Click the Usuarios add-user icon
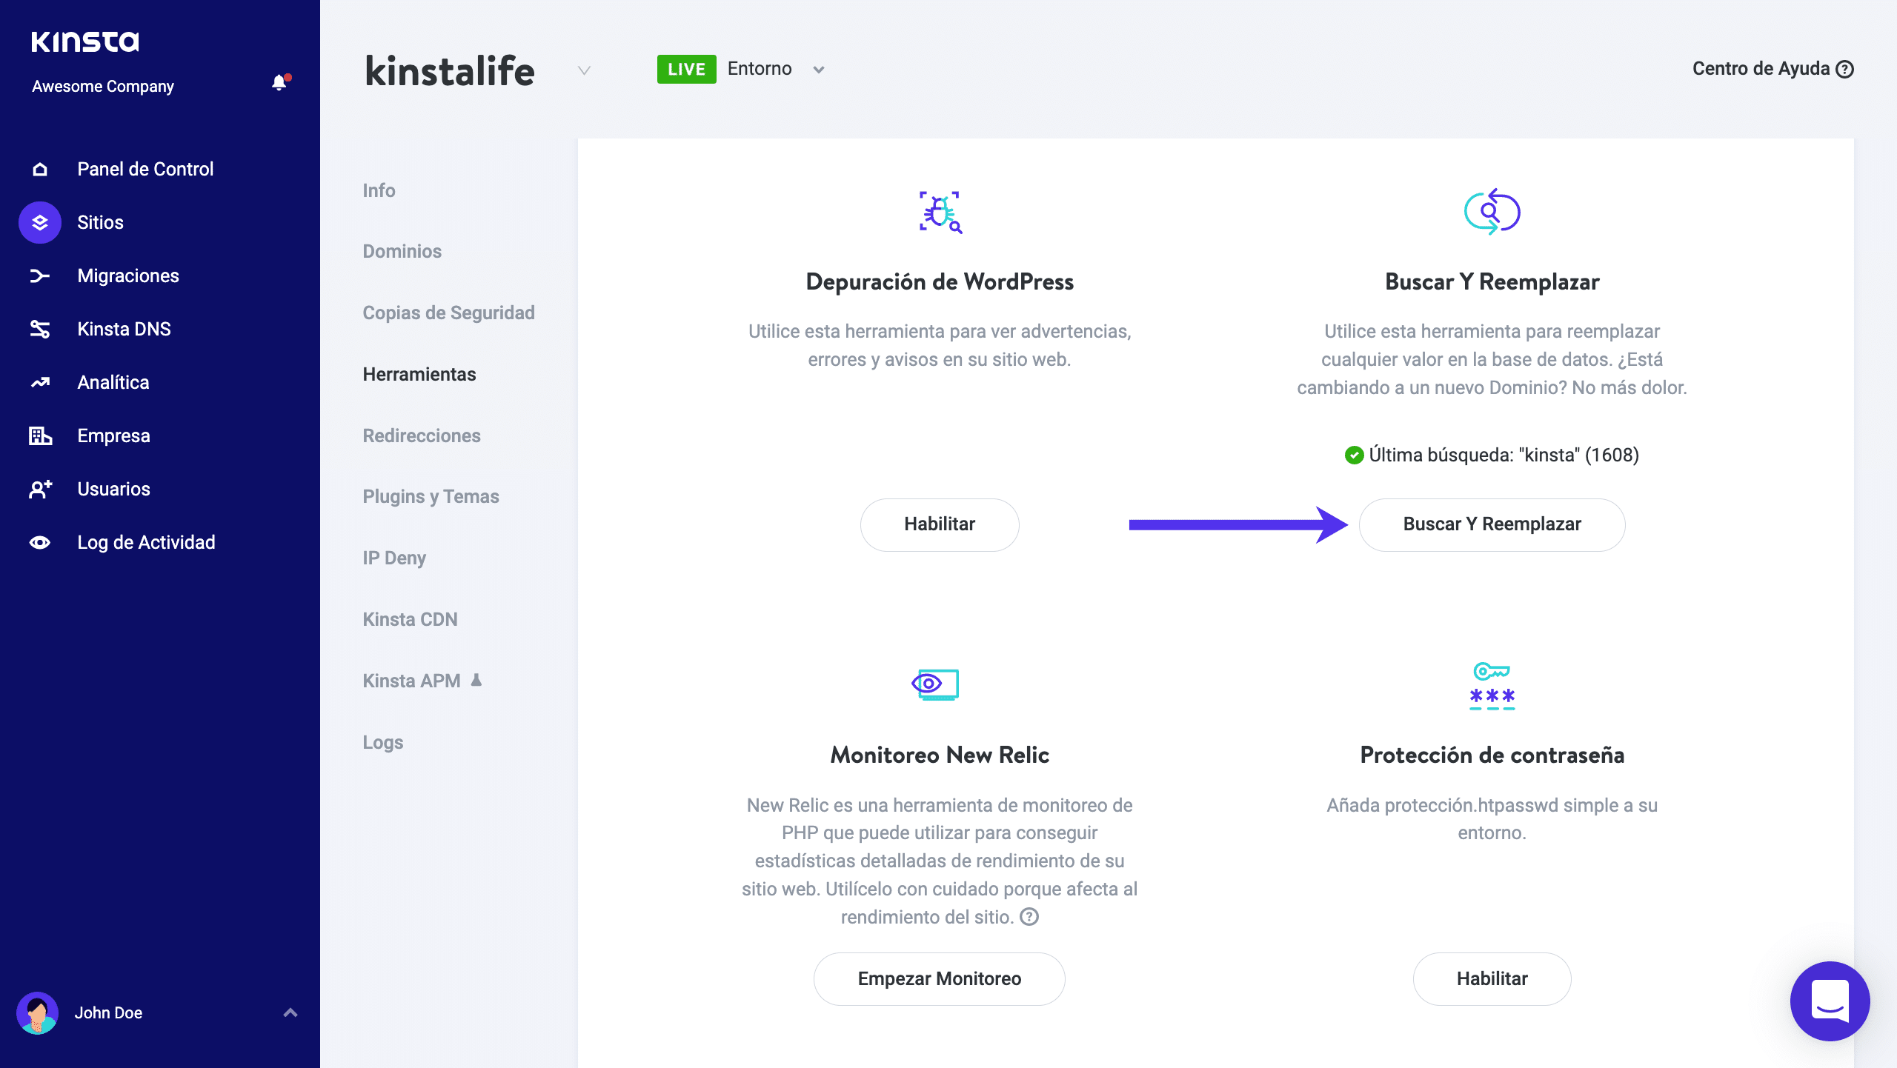 pyautogui.click(x=40, y=489)
